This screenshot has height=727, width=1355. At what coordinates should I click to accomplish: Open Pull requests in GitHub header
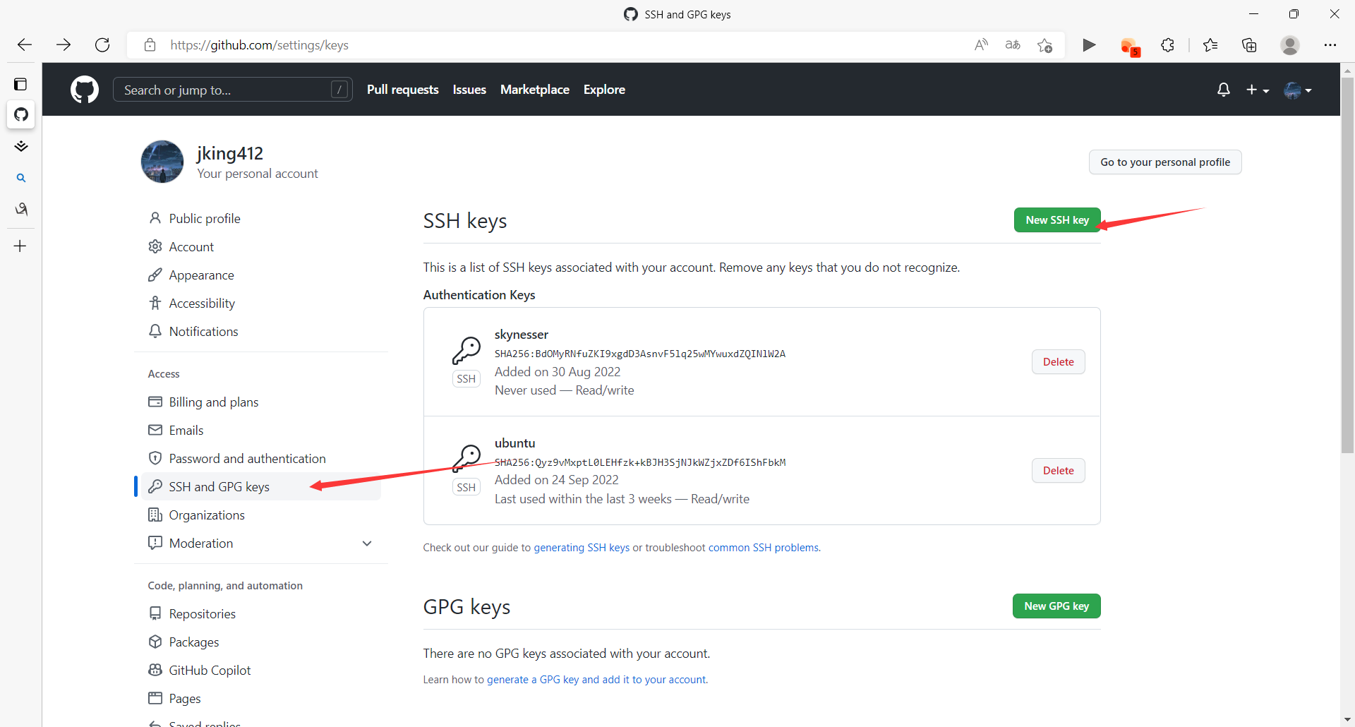403,90
